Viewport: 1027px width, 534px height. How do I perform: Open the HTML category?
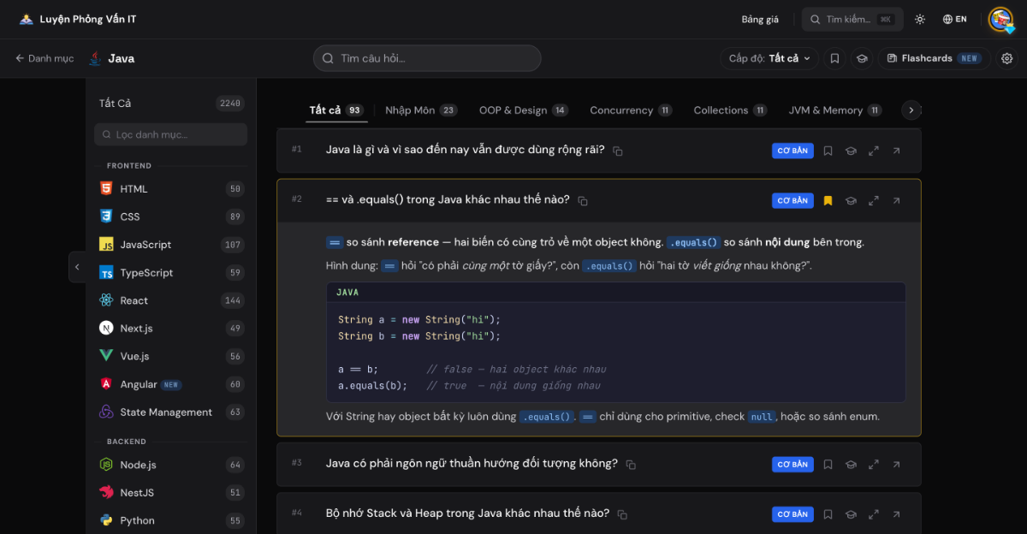tap(170, 189)
